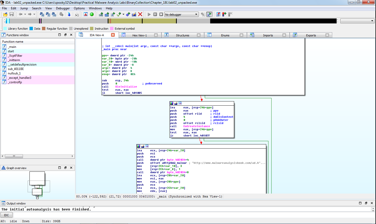Click the OleInitialize call in the graph

[x=126, y=87]
